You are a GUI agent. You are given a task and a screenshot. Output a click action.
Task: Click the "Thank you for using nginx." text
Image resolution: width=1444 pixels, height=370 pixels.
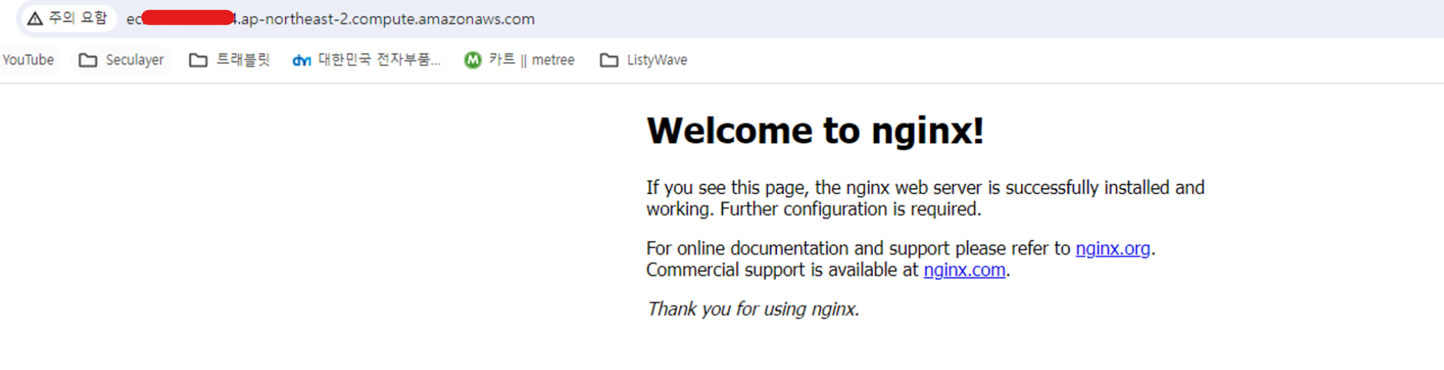pyautogui.click(x=753, y=309)
